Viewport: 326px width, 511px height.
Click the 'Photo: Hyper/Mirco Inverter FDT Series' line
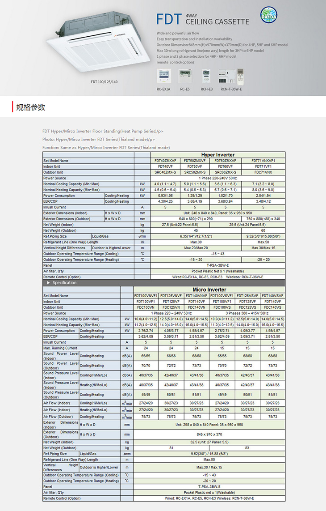click(99, 139)
